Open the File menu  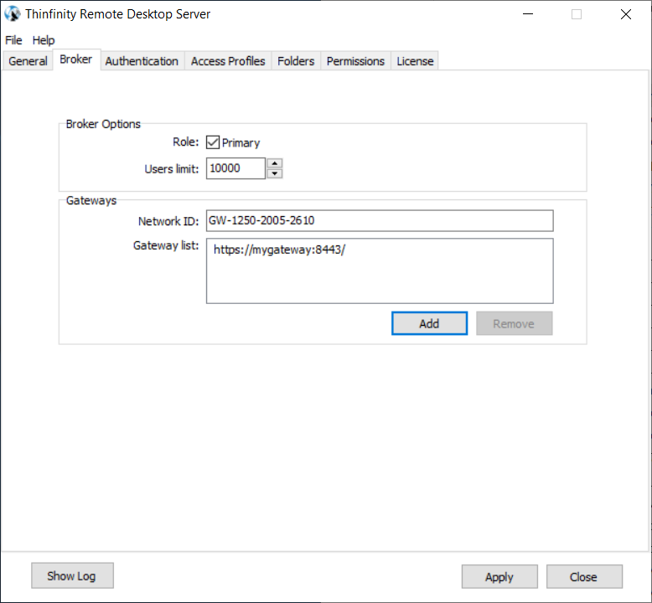click(x=13, y=40)
